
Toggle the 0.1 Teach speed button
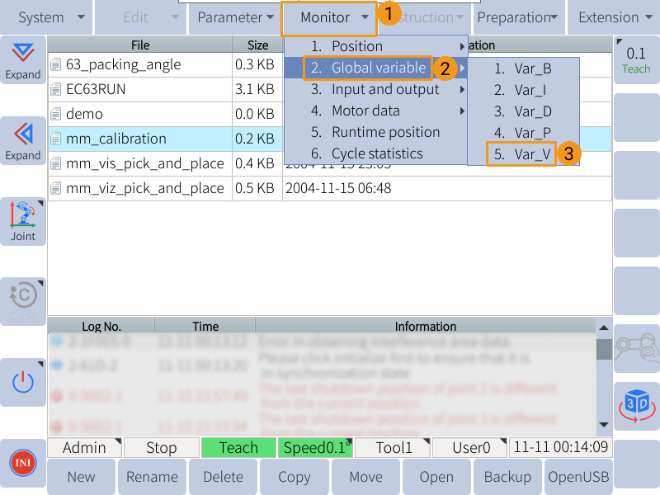click(636, 59)
